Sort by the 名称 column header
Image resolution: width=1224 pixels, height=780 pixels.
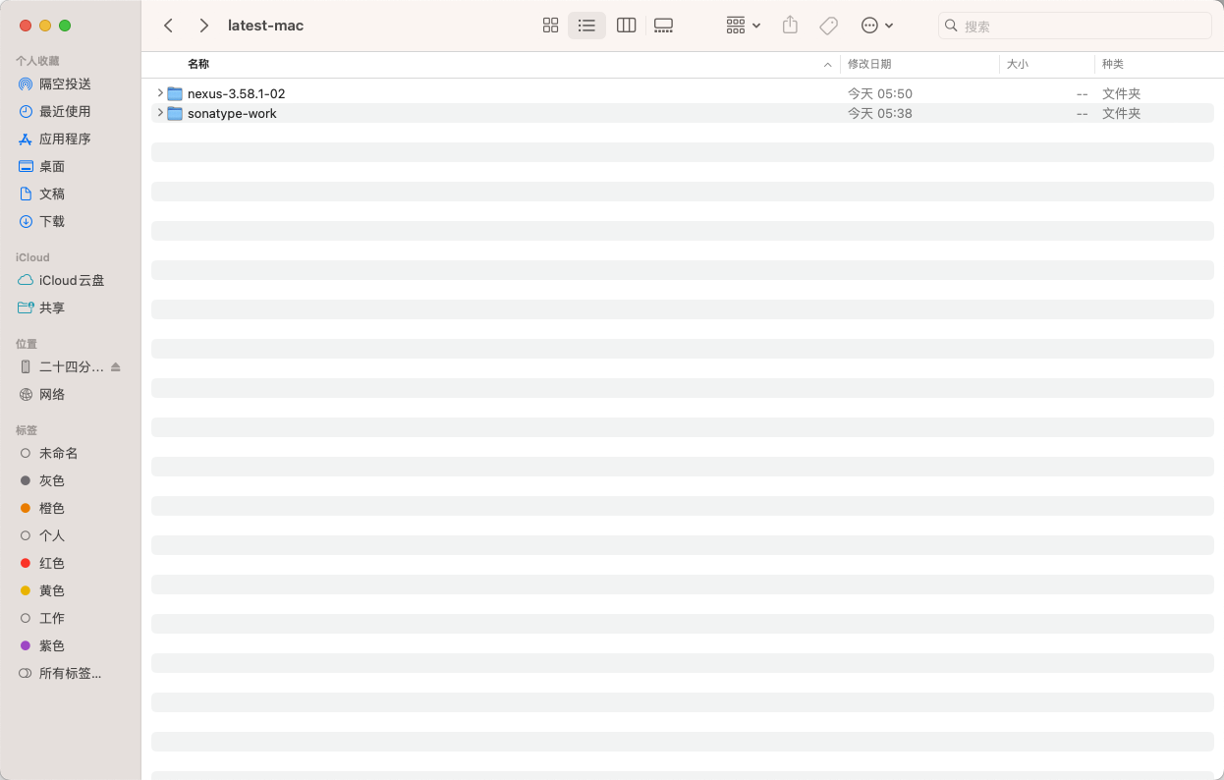coord(198,64)
